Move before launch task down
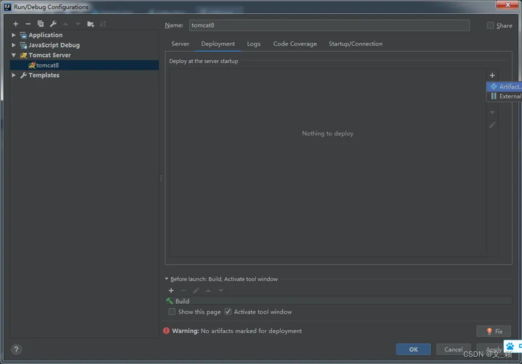The image size is (522, 364). pyautogui.click(x=221, y=290)
